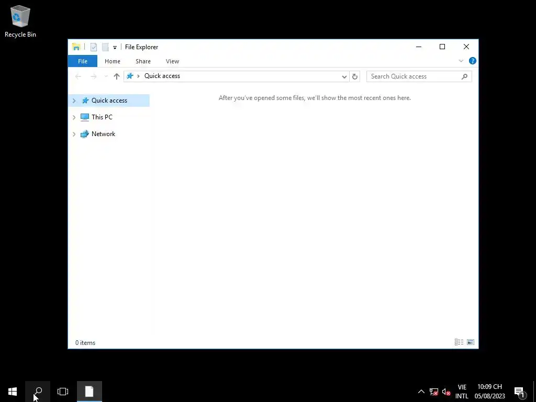Open Help with the blue question mark
Viewport: 536px width, 402px height.
pos(473,61)
